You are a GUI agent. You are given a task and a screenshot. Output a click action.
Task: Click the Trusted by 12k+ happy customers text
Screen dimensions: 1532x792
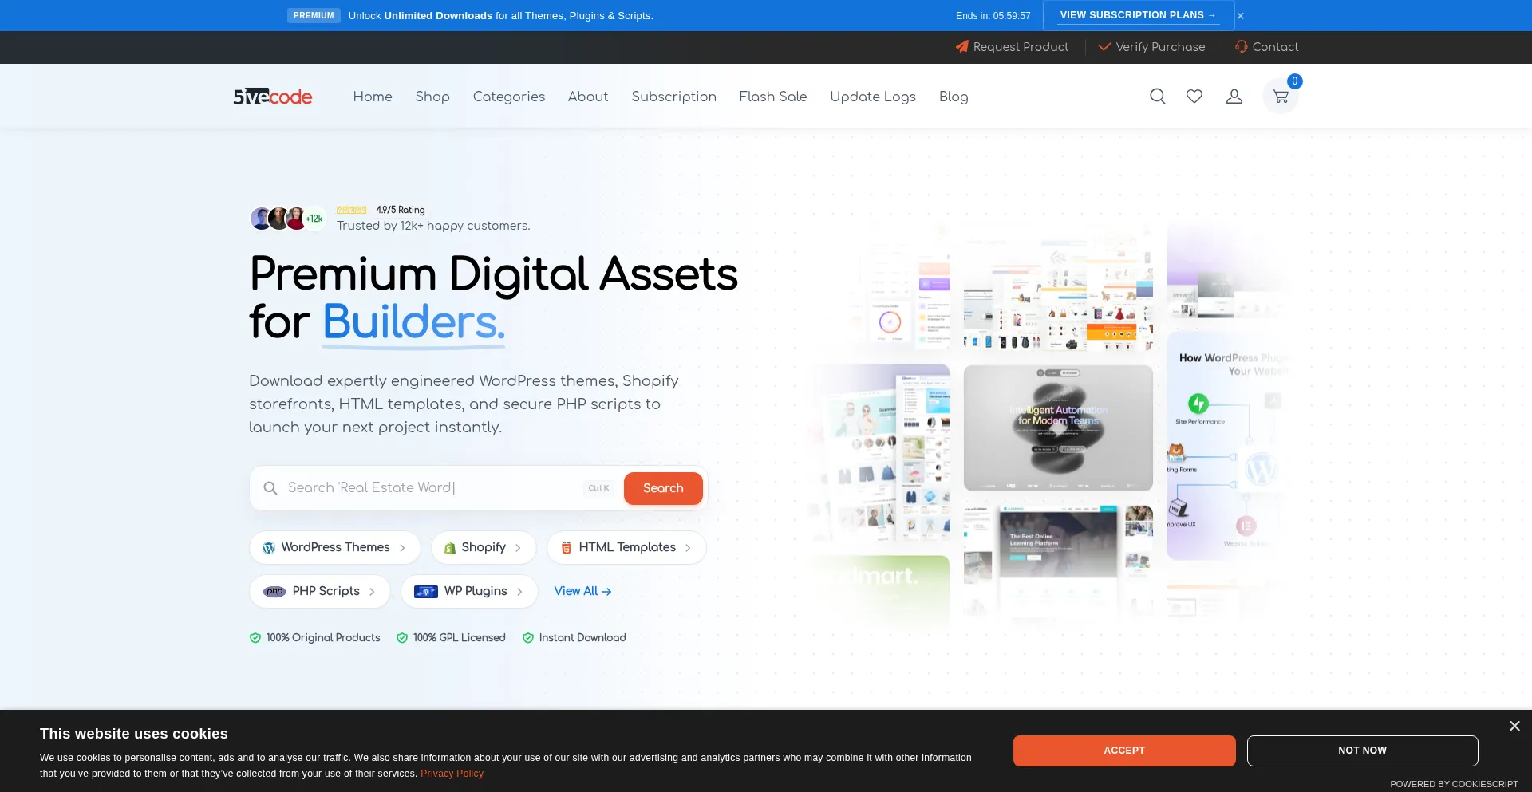point(433,226)
